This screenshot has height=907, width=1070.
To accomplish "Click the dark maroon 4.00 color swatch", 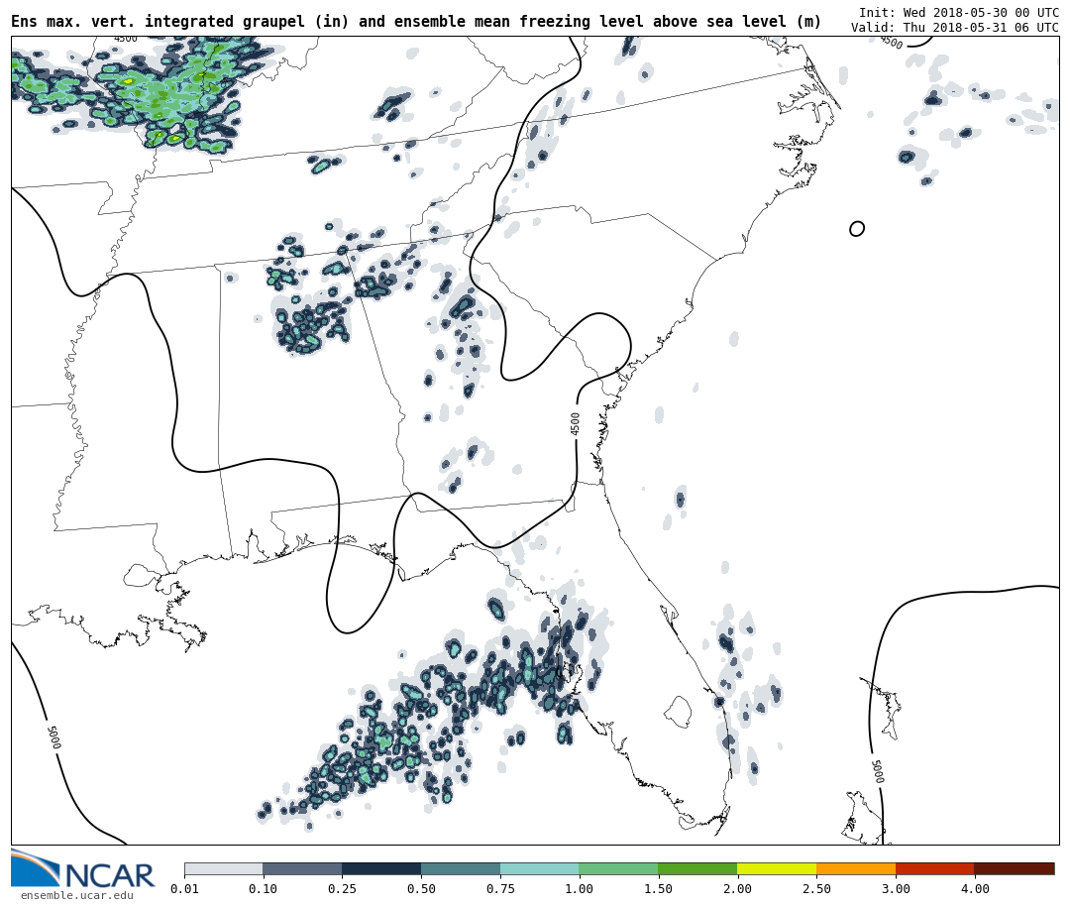I will (1015, 868).
